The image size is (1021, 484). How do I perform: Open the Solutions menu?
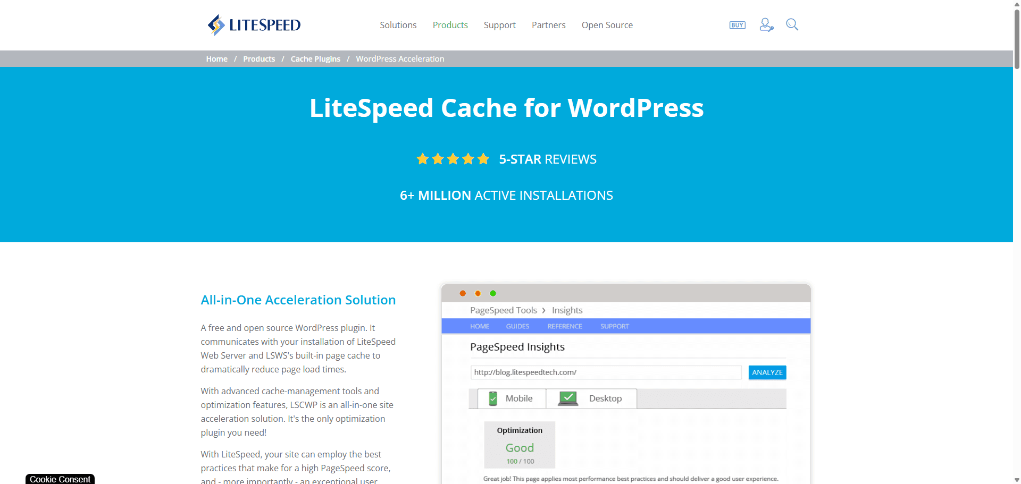click(398, 25)
